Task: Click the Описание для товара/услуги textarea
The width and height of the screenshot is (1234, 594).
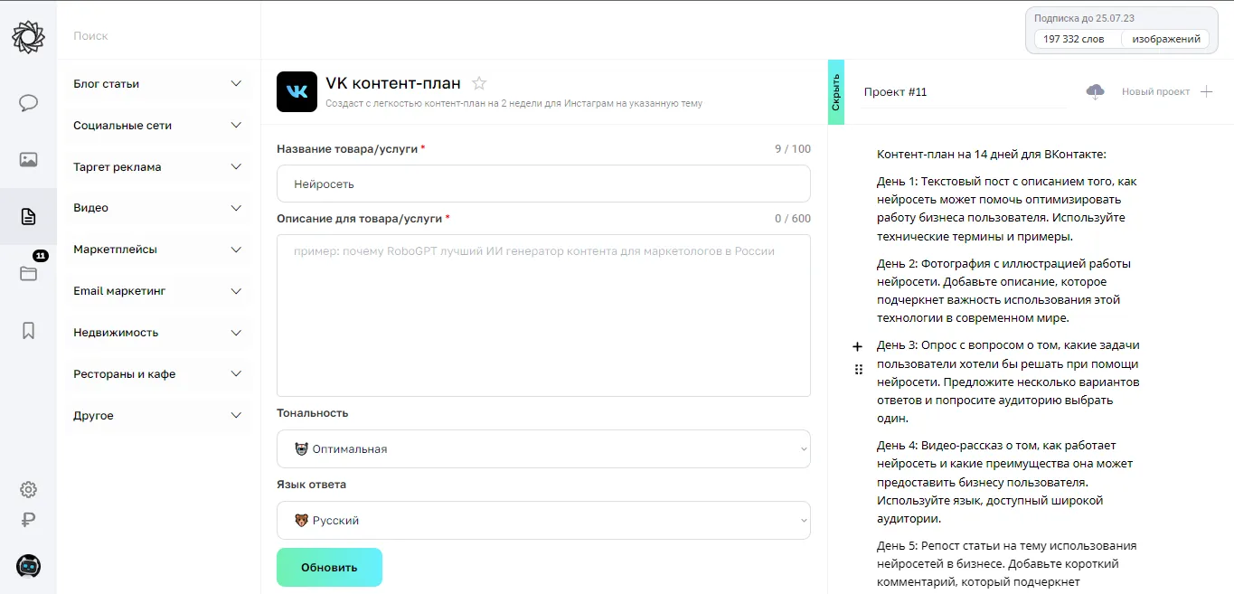Action: (543, 316)
